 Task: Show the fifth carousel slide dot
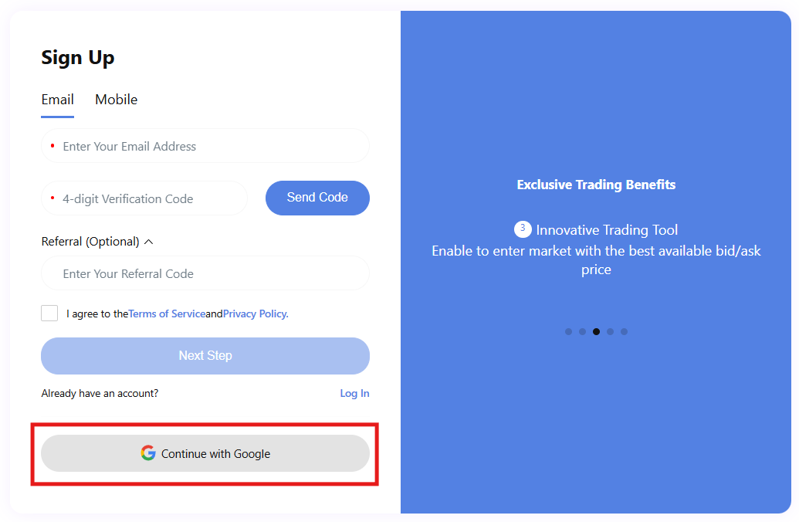pos(624,332)
